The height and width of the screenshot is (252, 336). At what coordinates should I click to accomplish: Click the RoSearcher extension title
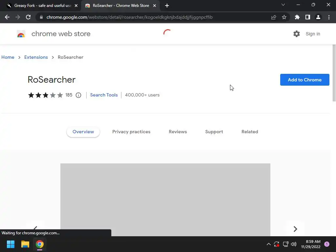pos(52,80)
